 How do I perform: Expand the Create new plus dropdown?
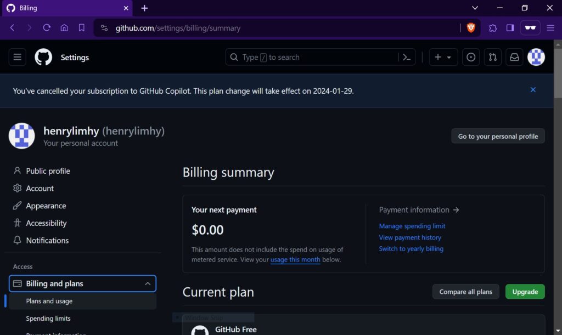443,57
